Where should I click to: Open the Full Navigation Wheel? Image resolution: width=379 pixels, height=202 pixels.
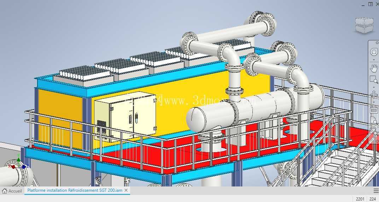374,52
